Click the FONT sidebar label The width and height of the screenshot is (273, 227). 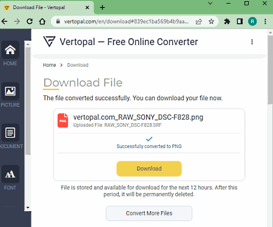pos(10,188)
